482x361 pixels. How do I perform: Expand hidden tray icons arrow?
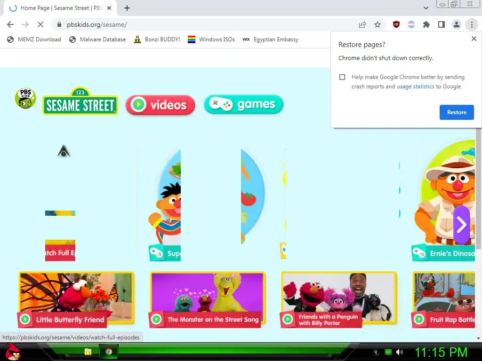376,353
